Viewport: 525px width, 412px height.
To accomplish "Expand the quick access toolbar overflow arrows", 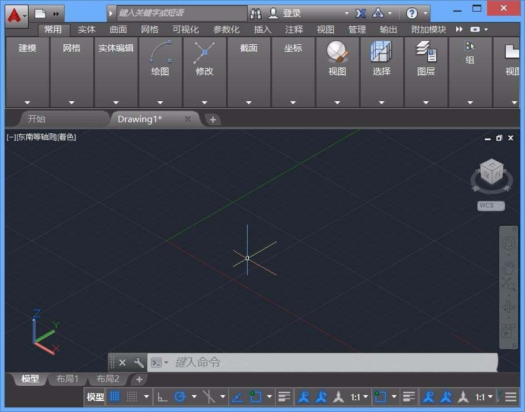I will [56, 14].
